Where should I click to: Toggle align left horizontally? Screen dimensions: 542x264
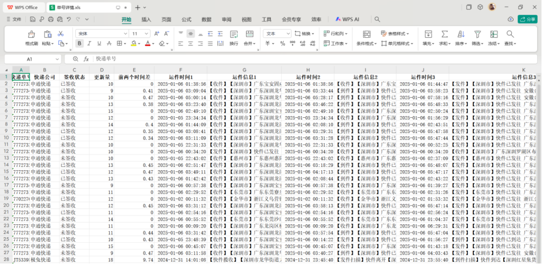pyautogui.click(x=181, y=44)
